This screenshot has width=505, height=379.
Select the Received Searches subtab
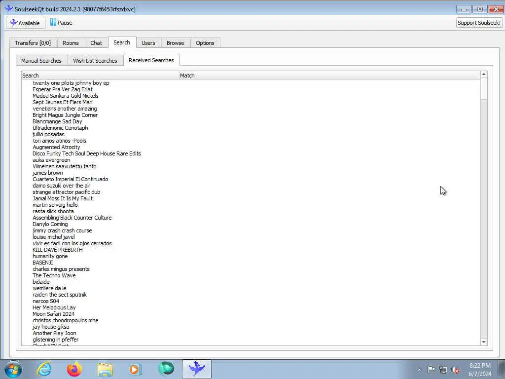[151, 60]
